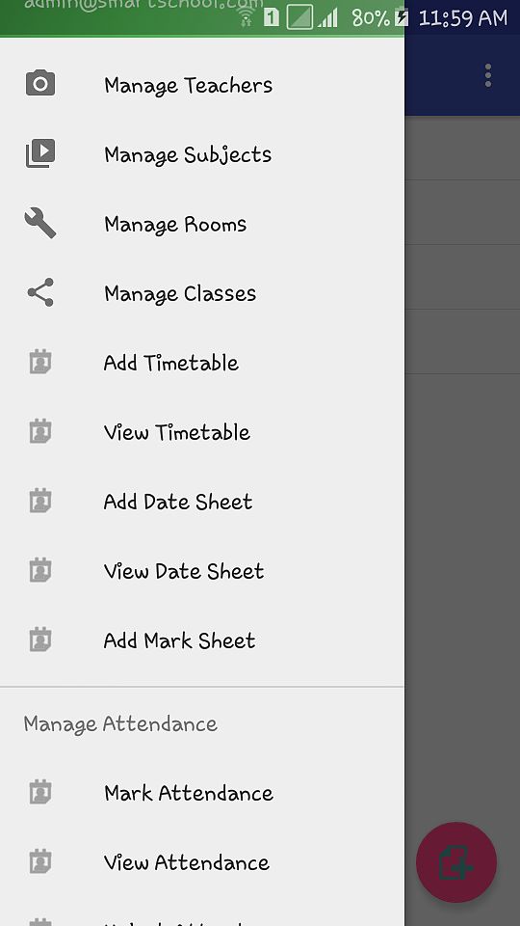Select Manage Subjects from the drawer

pyautogui.click(x=202, y=154)
